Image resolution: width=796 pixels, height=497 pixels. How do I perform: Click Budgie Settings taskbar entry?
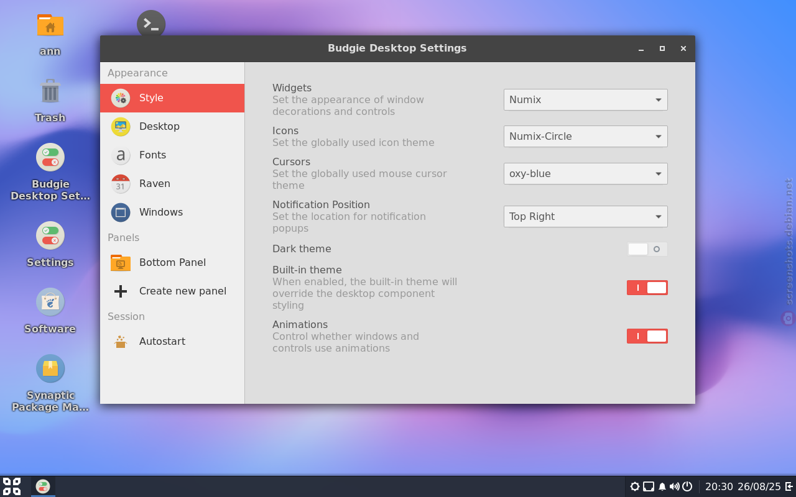(43, 486)
